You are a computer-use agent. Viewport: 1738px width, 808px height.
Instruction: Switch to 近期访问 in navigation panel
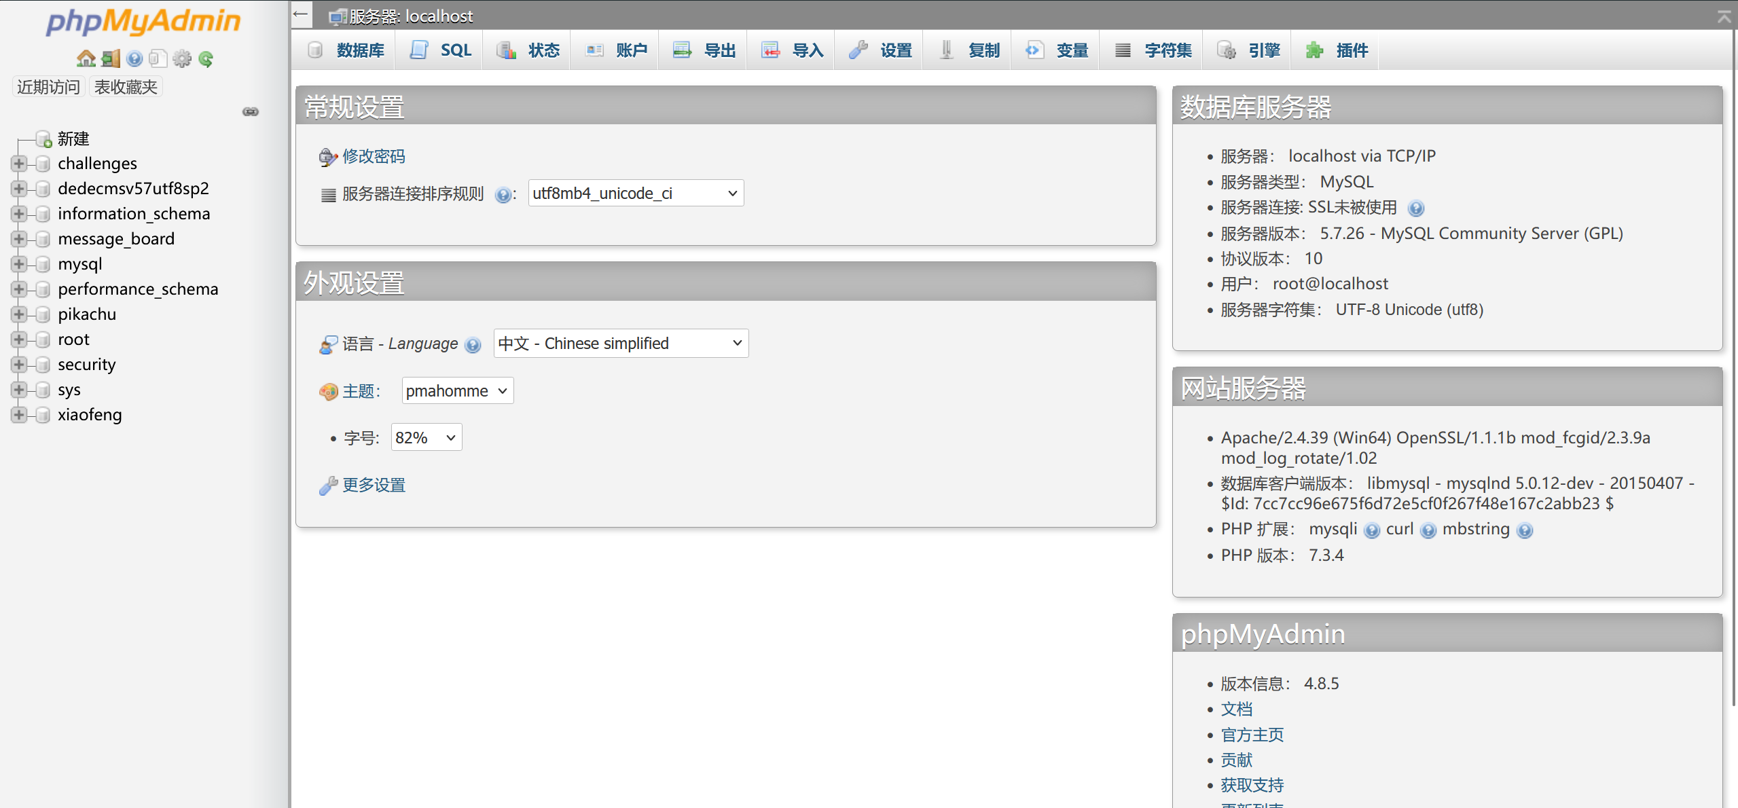(x=48, y=87)
